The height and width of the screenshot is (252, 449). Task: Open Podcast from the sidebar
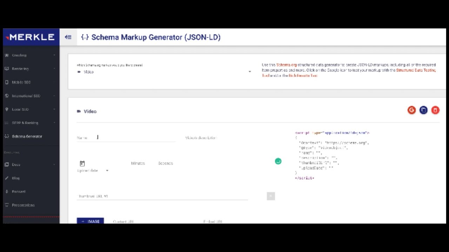[x=31, y=191]
